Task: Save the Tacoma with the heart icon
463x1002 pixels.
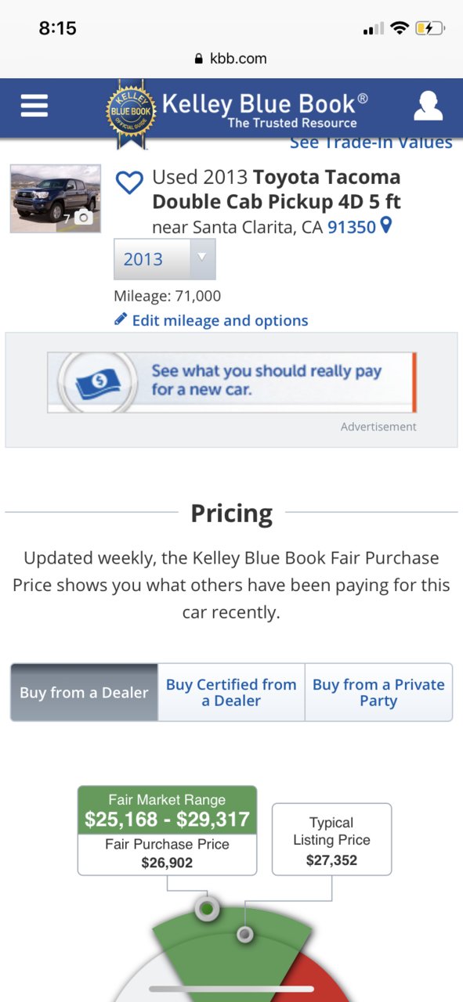Action: coord(128,182)
